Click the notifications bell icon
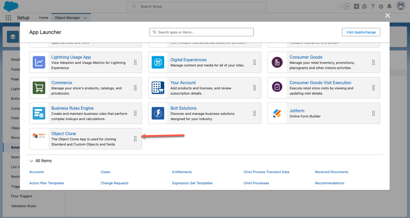 [x=389, y=6]
